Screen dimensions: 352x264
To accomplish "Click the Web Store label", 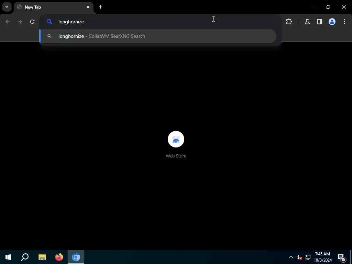I will 176,156.
